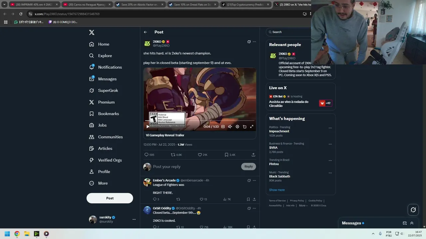The height and width of the screenshot is (239, 426).
Task: Open Ember's Arcade profile name
Action: click(x=164, y=180)
